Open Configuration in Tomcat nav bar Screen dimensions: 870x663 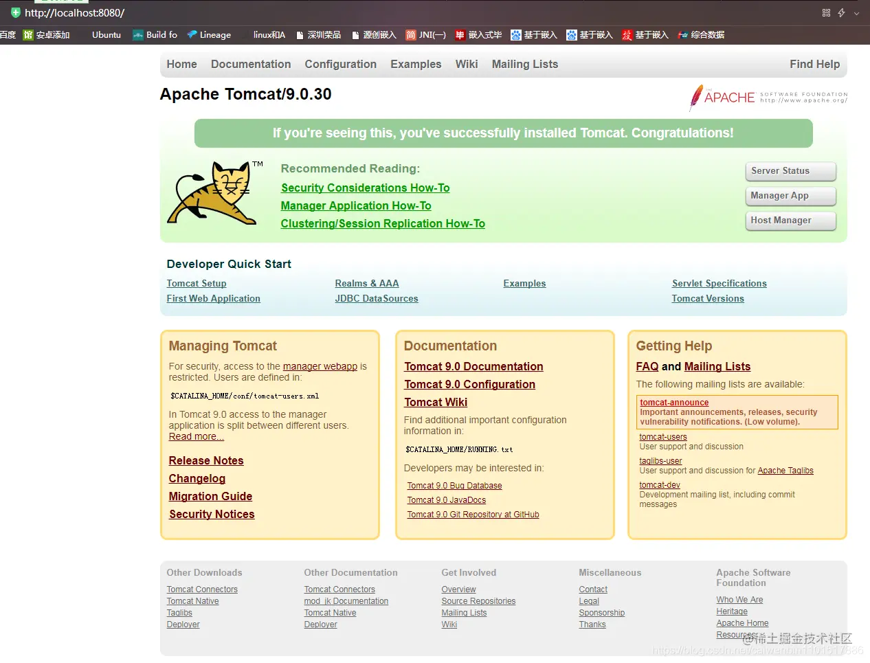(x=340, y=64)
